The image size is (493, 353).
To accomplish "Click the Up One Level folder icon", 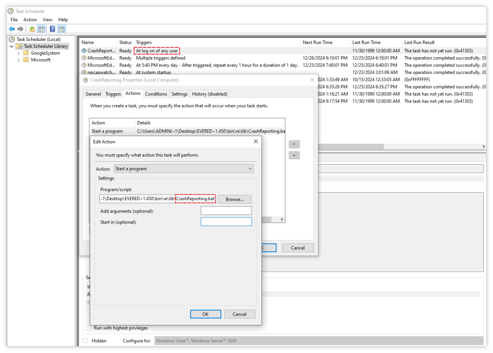I will [32, 29].
